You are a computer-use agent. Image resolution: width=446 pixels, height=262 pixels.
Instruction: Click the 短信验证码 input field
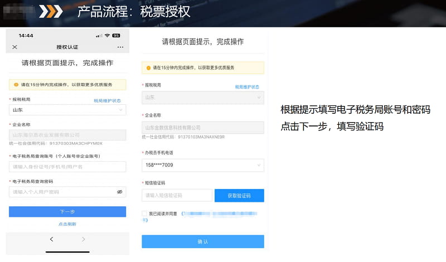[177, 196]
